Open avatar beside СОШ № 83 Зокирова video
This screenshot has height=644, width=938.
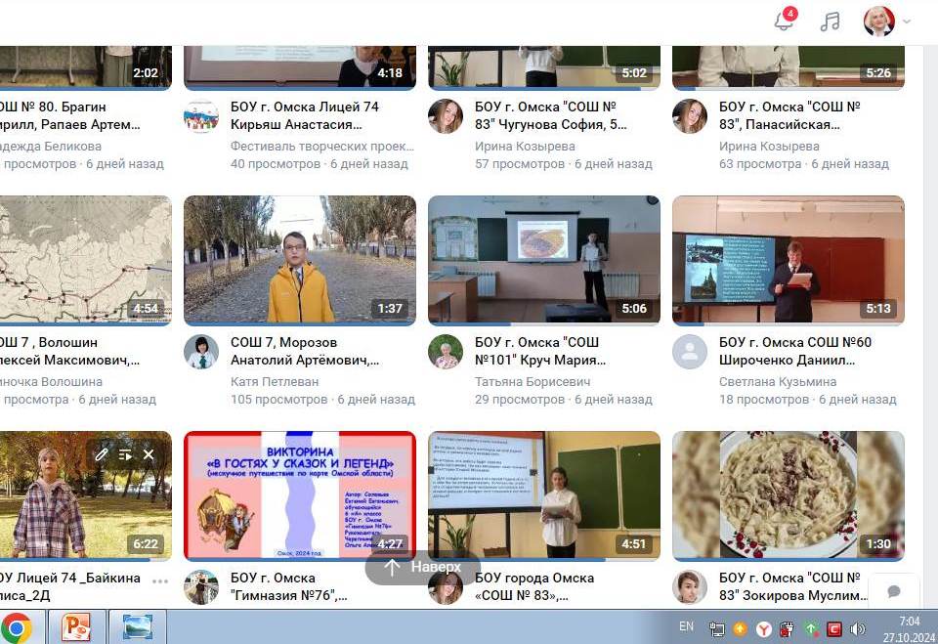690,587
